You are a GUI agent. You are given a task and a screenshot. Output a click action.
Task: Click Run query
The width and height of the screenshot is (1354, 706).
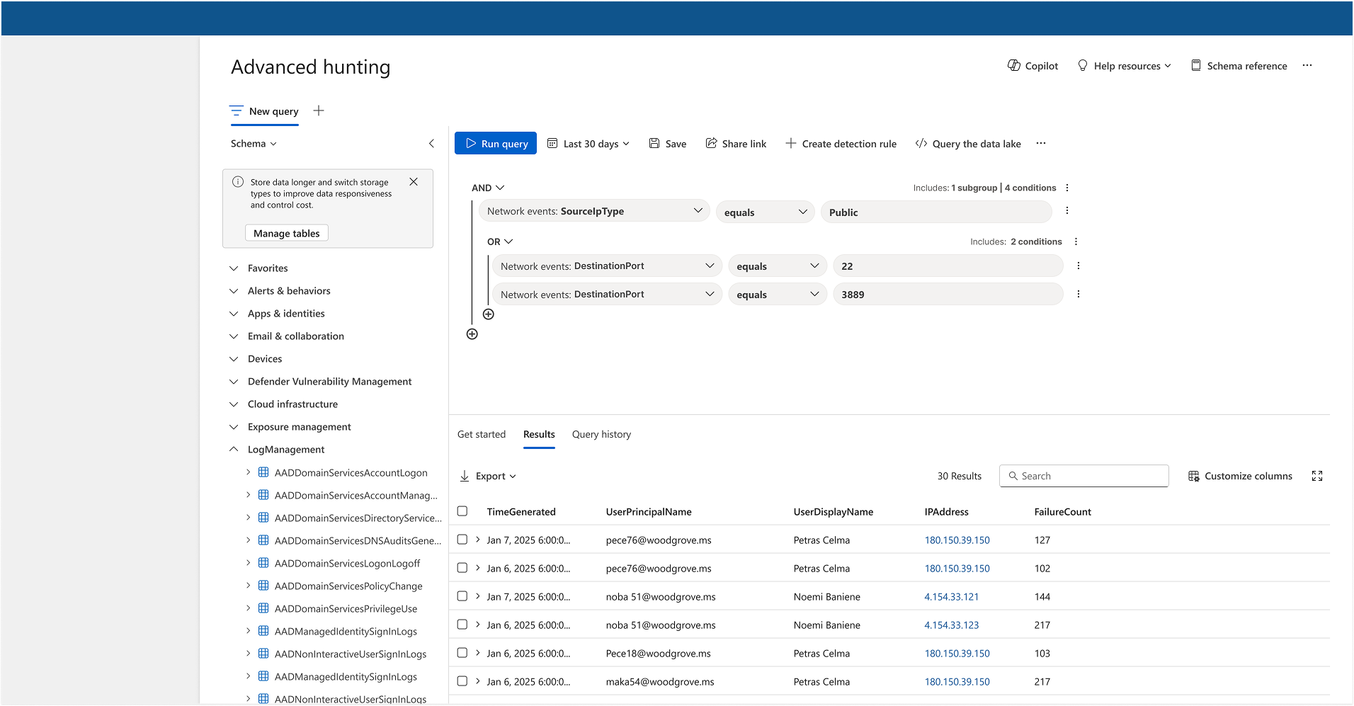pos(496,144)
